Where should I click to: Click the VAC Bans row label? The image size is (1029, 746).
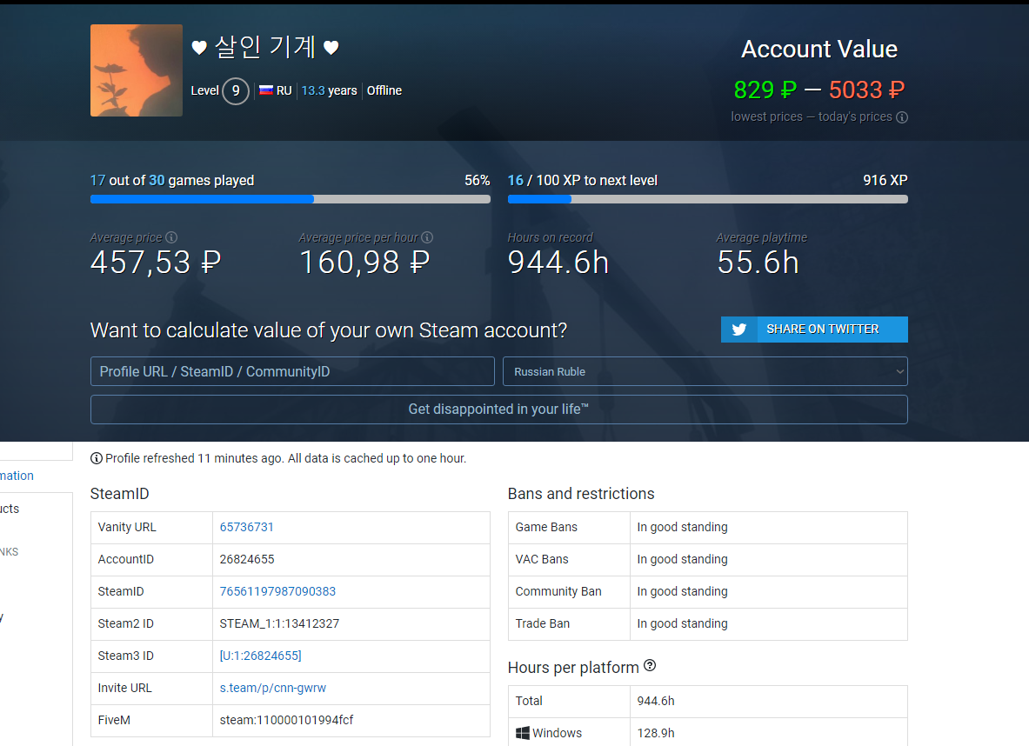(x=542, y=559)
